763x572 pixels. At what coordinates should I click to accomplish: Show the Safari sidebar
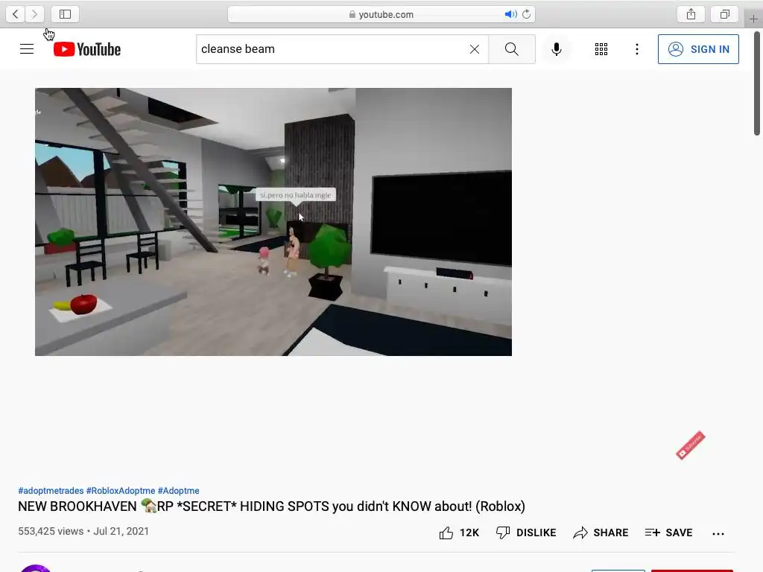point(66,14)
